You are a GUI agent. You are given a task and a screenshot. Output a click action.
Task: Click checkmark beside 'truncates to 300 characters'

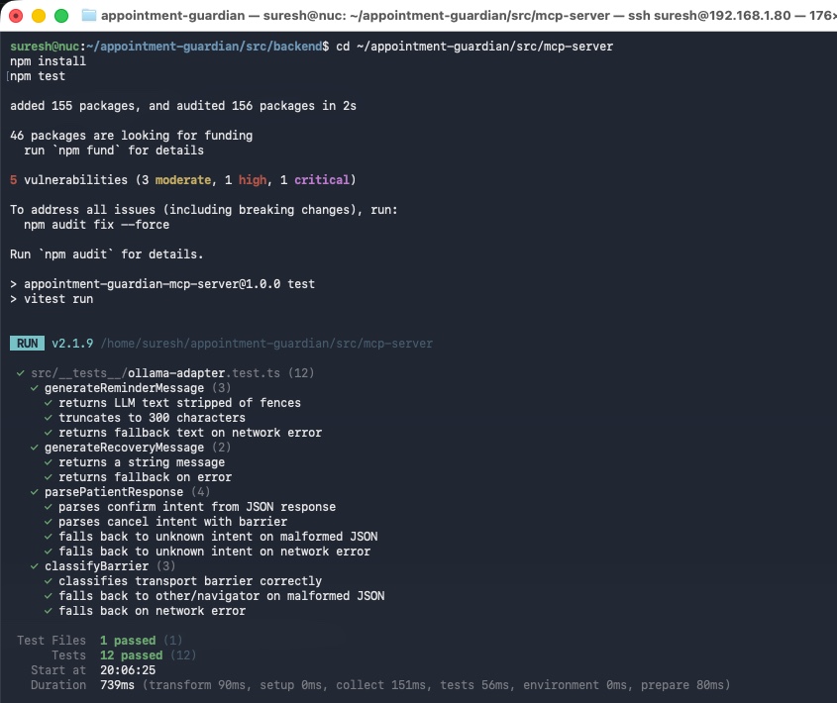coord(49,418)
